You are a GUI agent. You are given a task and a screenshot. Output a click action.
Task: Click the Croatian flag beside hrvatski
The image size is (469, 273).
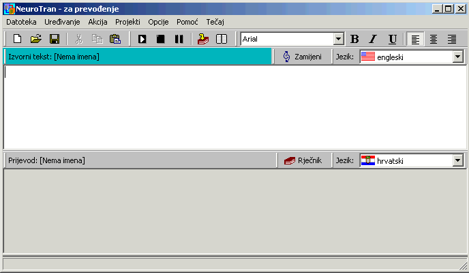click(368, 160)
